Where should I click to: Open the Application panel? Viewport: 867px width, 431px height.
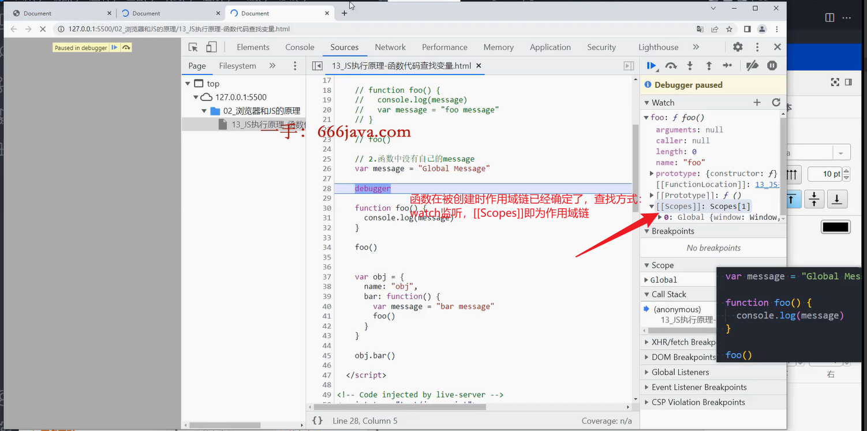point(550,47)
